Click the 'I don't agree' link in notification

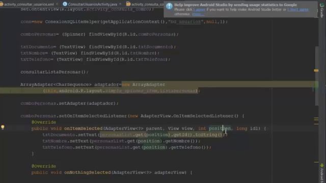(298, 10)
